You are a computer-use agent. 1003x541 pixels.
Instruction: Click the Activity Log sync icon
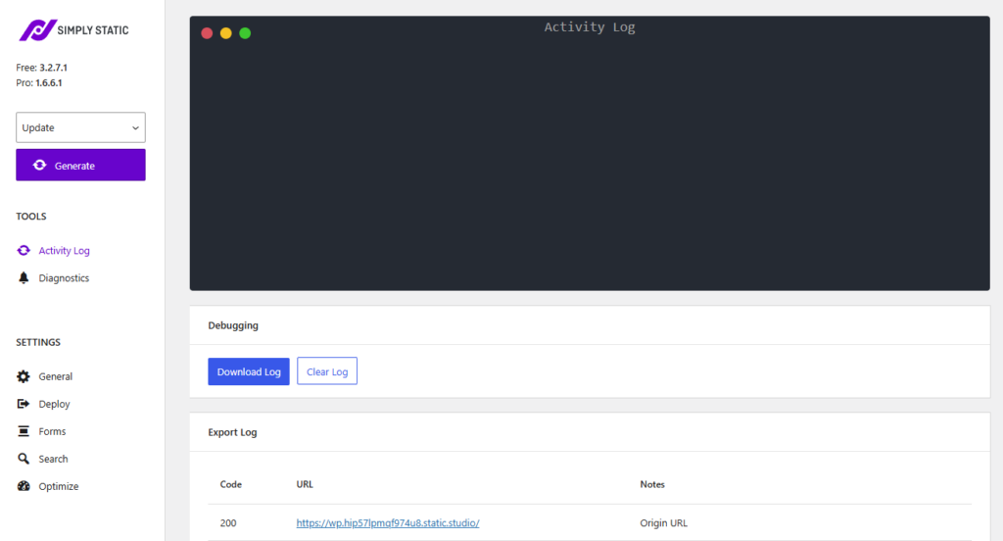[x=24, y=250]
